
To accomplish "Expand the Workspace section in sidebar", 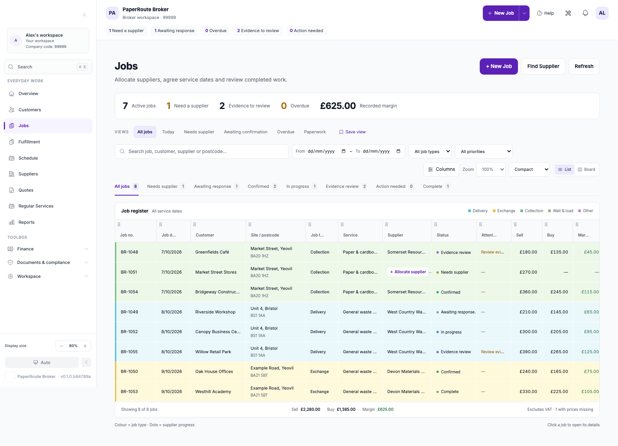I will (x=48, y=276).
